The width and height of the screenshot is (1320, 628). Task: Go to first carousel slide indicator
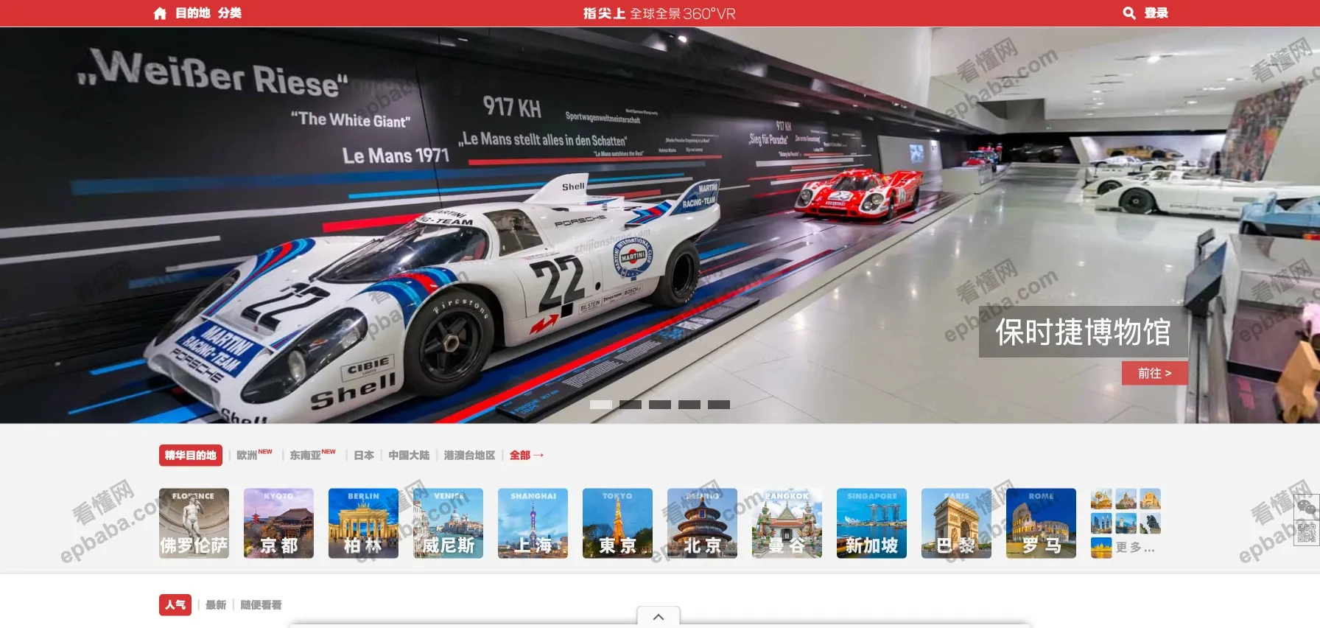point(601,405)
